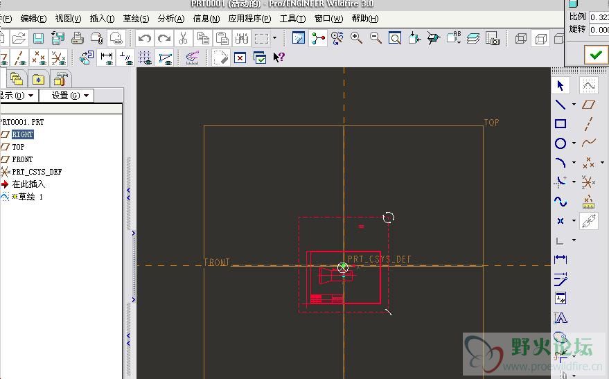Open the selection box dropdown arrow

coord(275,38)
